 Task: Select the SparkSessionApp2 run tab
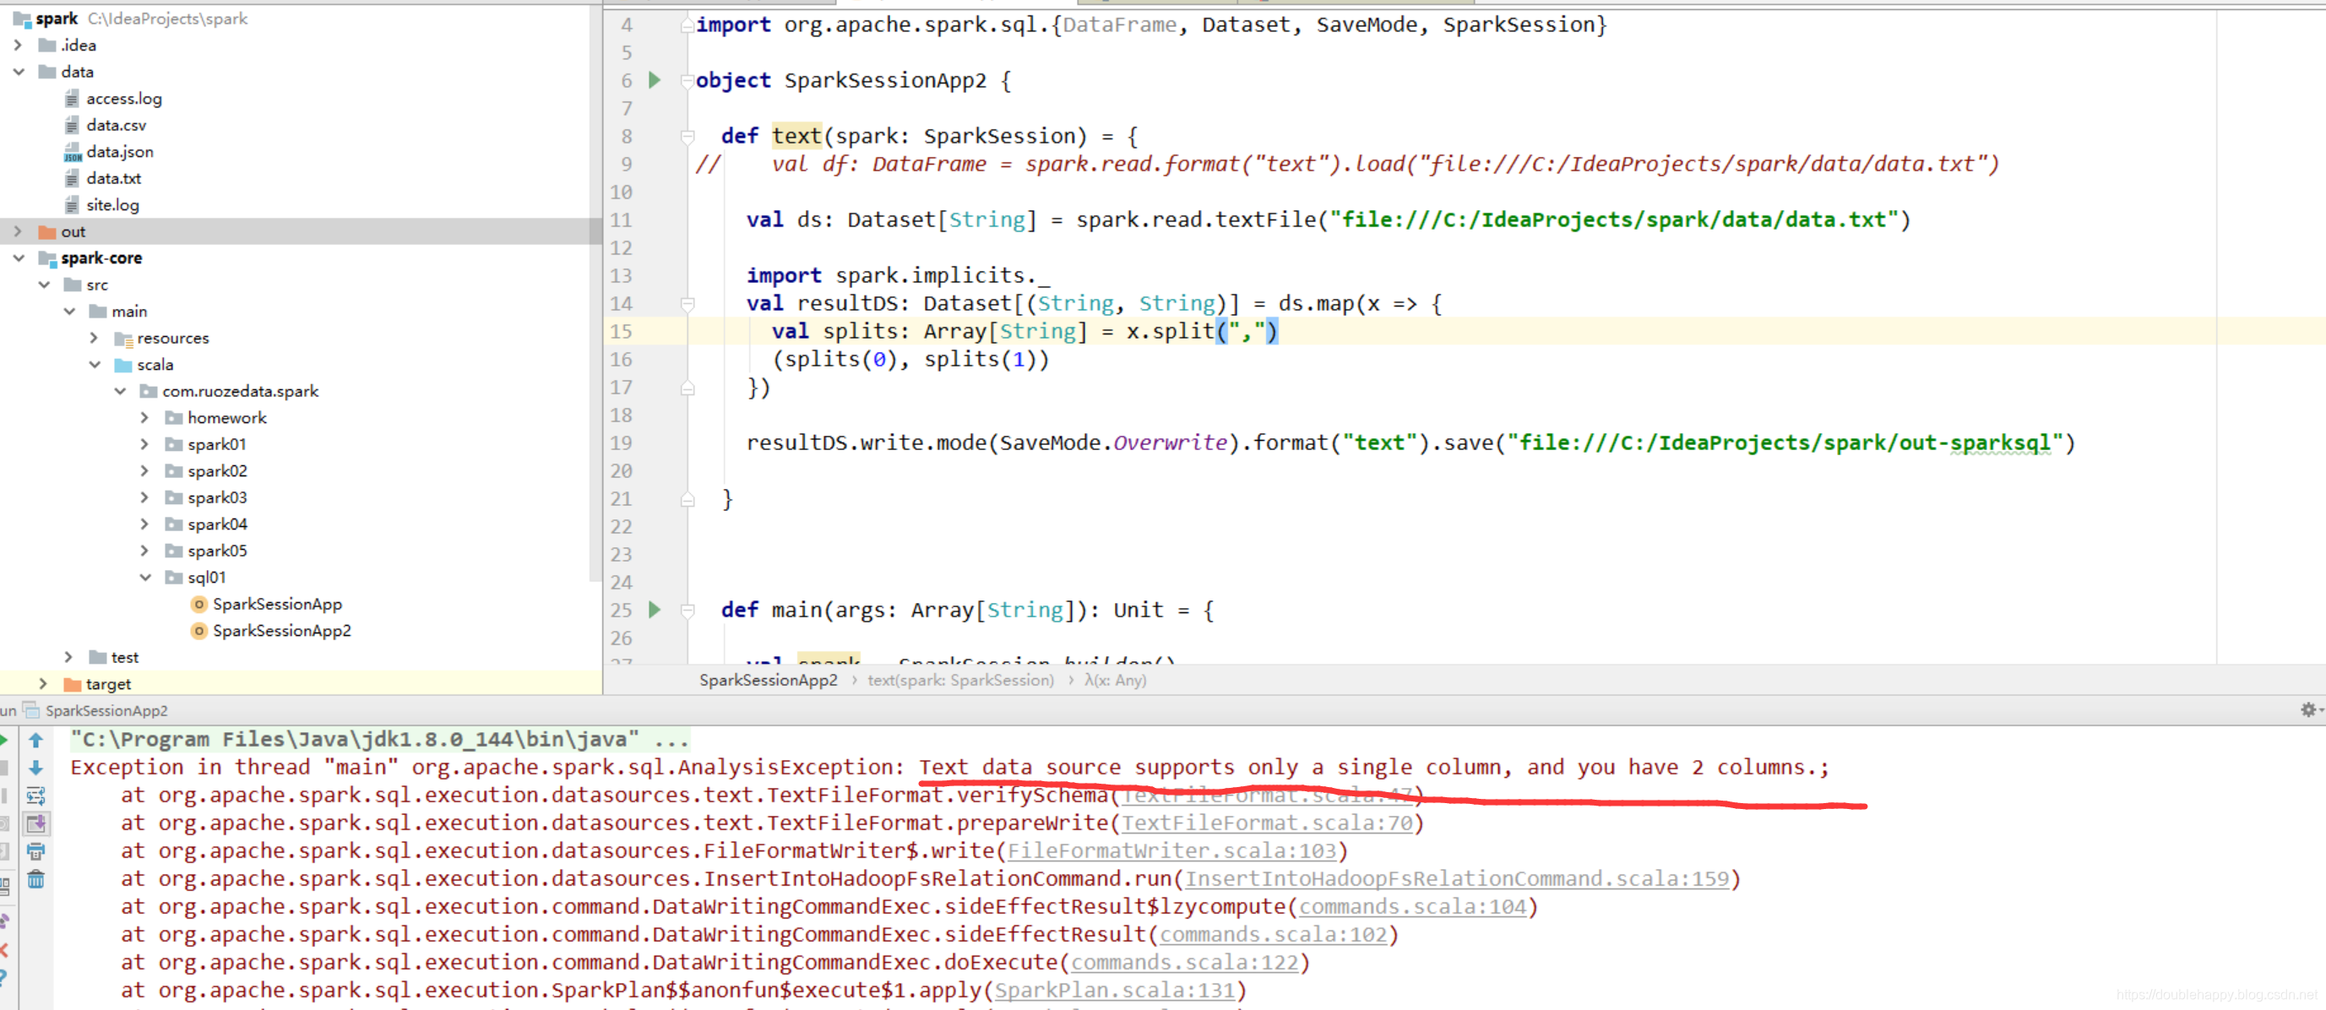(106, 711)
